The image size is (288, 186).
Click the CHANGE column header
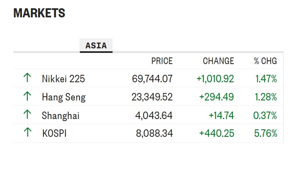click(x=218, y=61)
